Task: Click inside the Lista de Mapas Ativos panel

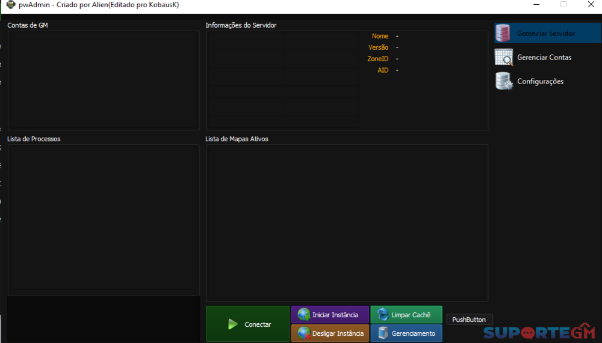Action: pos(347,222)
